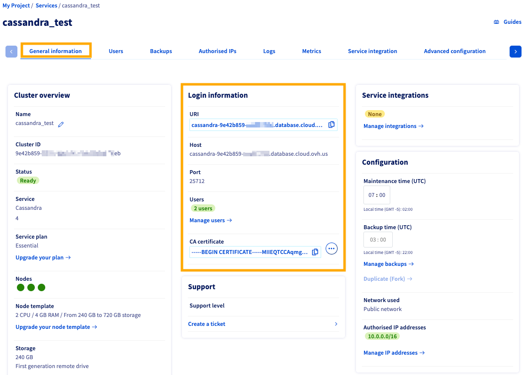
Task: Copy the URI using the copy icon
Action: pyautogui.click(x=332, y=125)
